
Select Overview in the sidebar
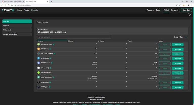coord(17,21)
